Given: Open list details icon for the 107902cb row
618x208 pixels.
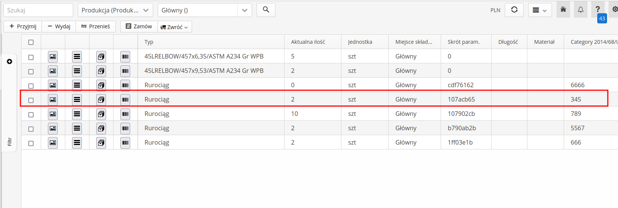Looking at the screenshot, I should [x=77, y=114].
